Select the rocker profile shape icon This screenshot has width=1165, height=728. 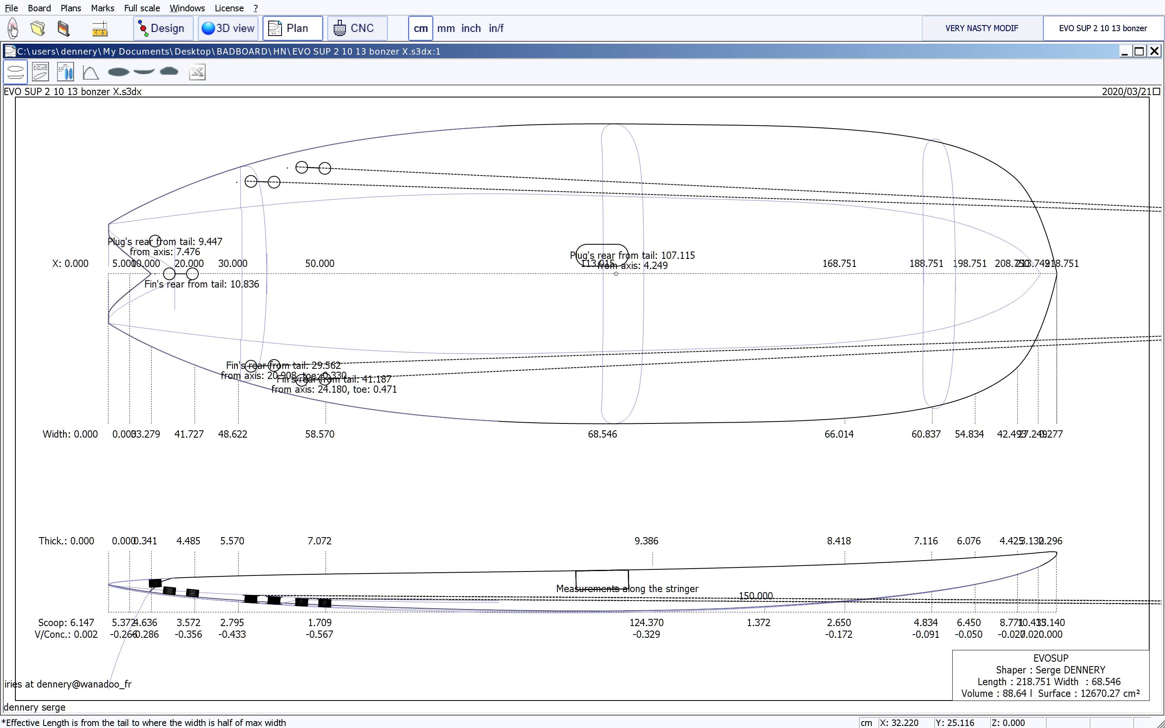click(x=144, y=72)
